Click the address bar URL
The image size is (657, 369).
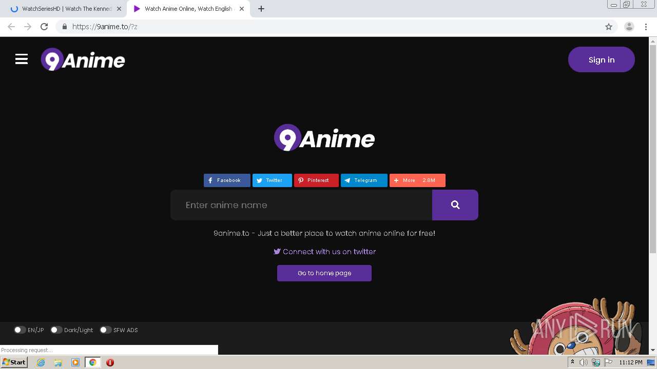[x=105, y=27]
